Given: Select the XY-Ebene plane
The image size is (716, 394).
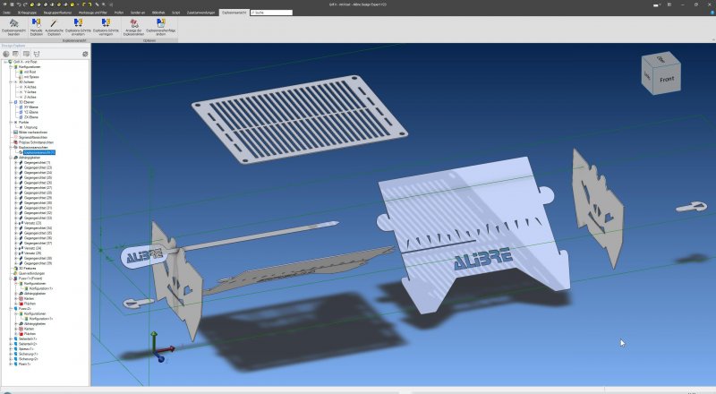Looking at the screenshot, I should coord(31,107).
